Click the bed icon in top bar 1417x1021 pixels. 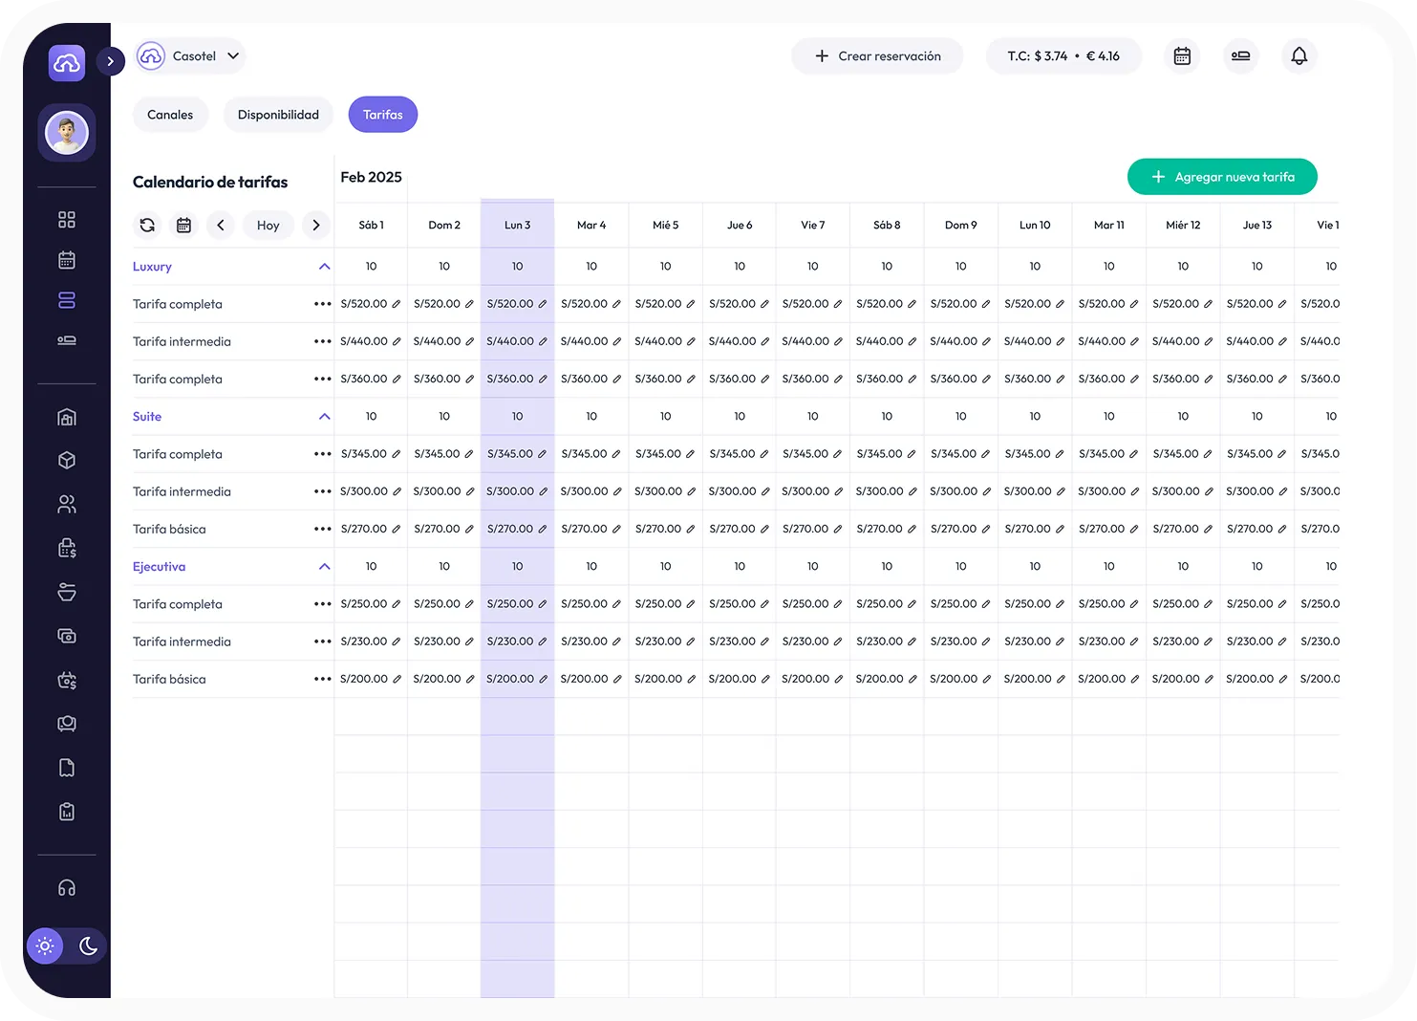click(1240, 56)
